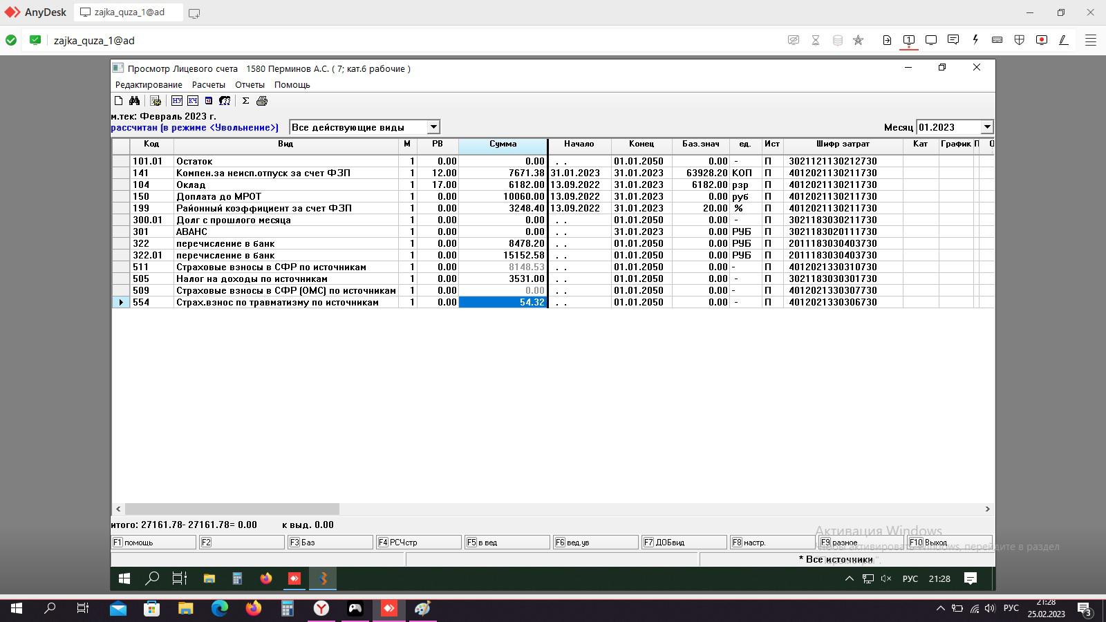Click AnyDesk privacy screen icon
Screen dimensions: 1106x622
794,40
